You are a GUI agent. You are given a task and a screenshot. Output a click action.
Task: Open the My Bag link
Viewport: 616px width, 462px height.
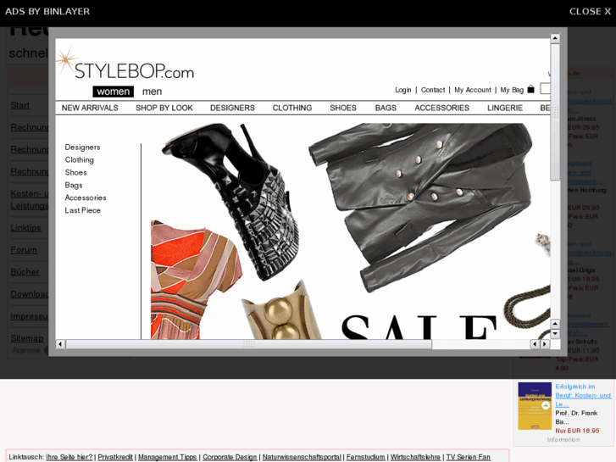[x=512, y=90]
